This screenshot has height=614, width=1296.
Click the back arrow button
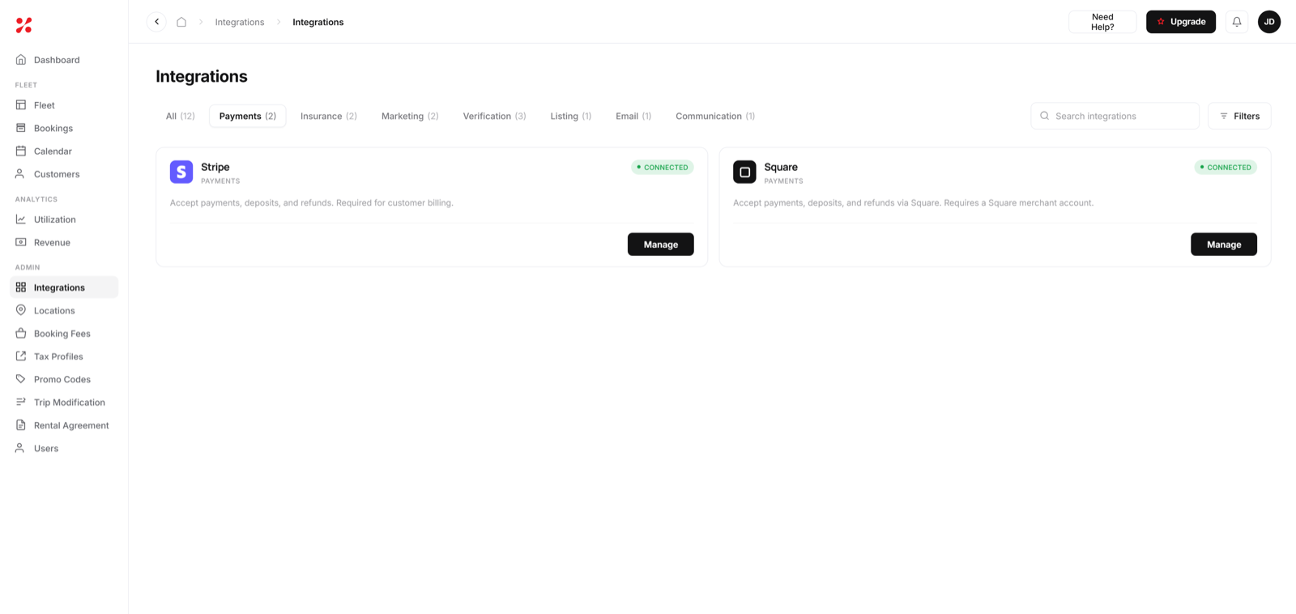tap(156, 22)
